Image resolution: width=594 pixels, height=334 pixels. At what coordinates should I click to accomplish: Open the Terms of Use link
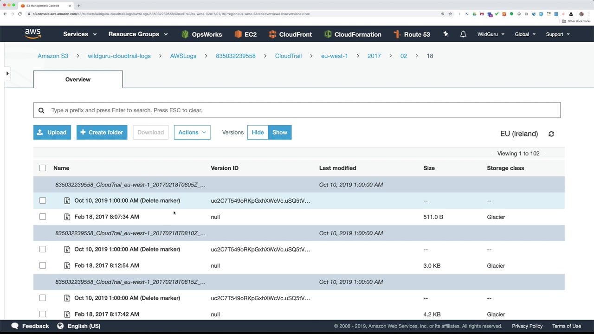(567, 326)
